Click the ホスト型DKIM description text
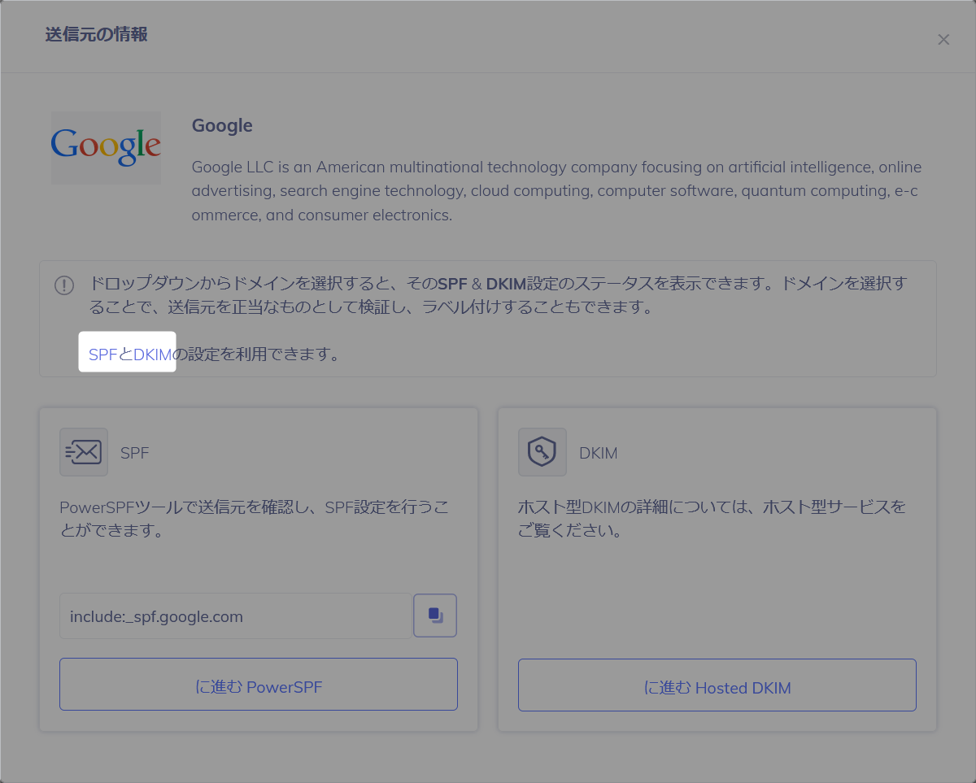This screenshot has width=976, height=783. click(x=712, y=519)
